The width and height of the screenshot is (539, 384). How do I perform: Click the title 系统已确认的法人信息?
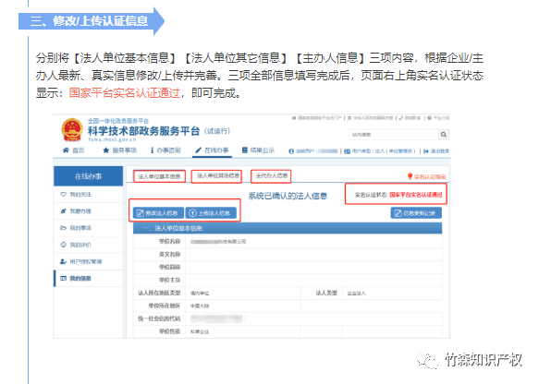288,196
